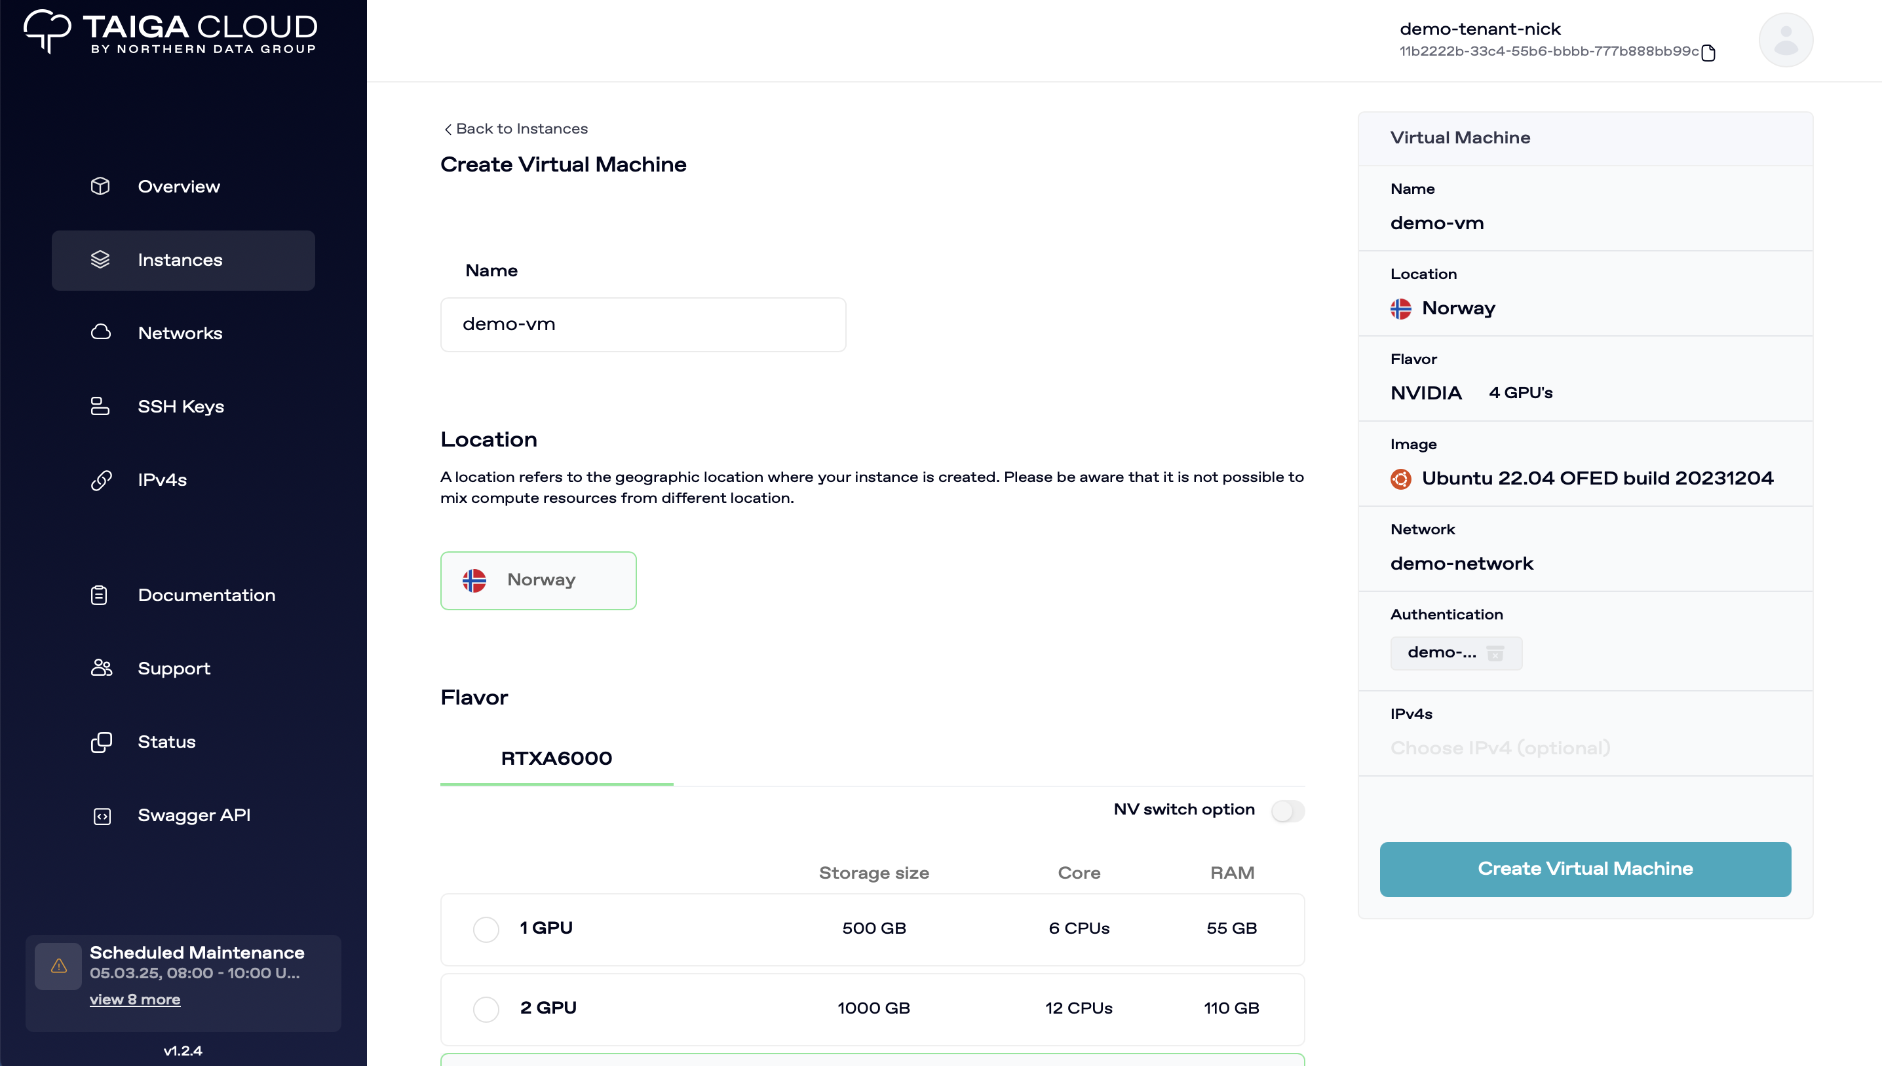This screenshot has width=1882, height=1066.
Task: Select the Norway location card
Action: point(538,581)
